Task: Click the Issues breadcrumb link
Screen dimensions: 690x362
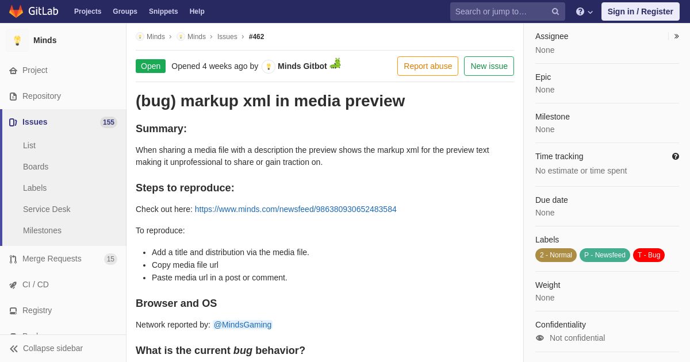Action: [227, 37]
